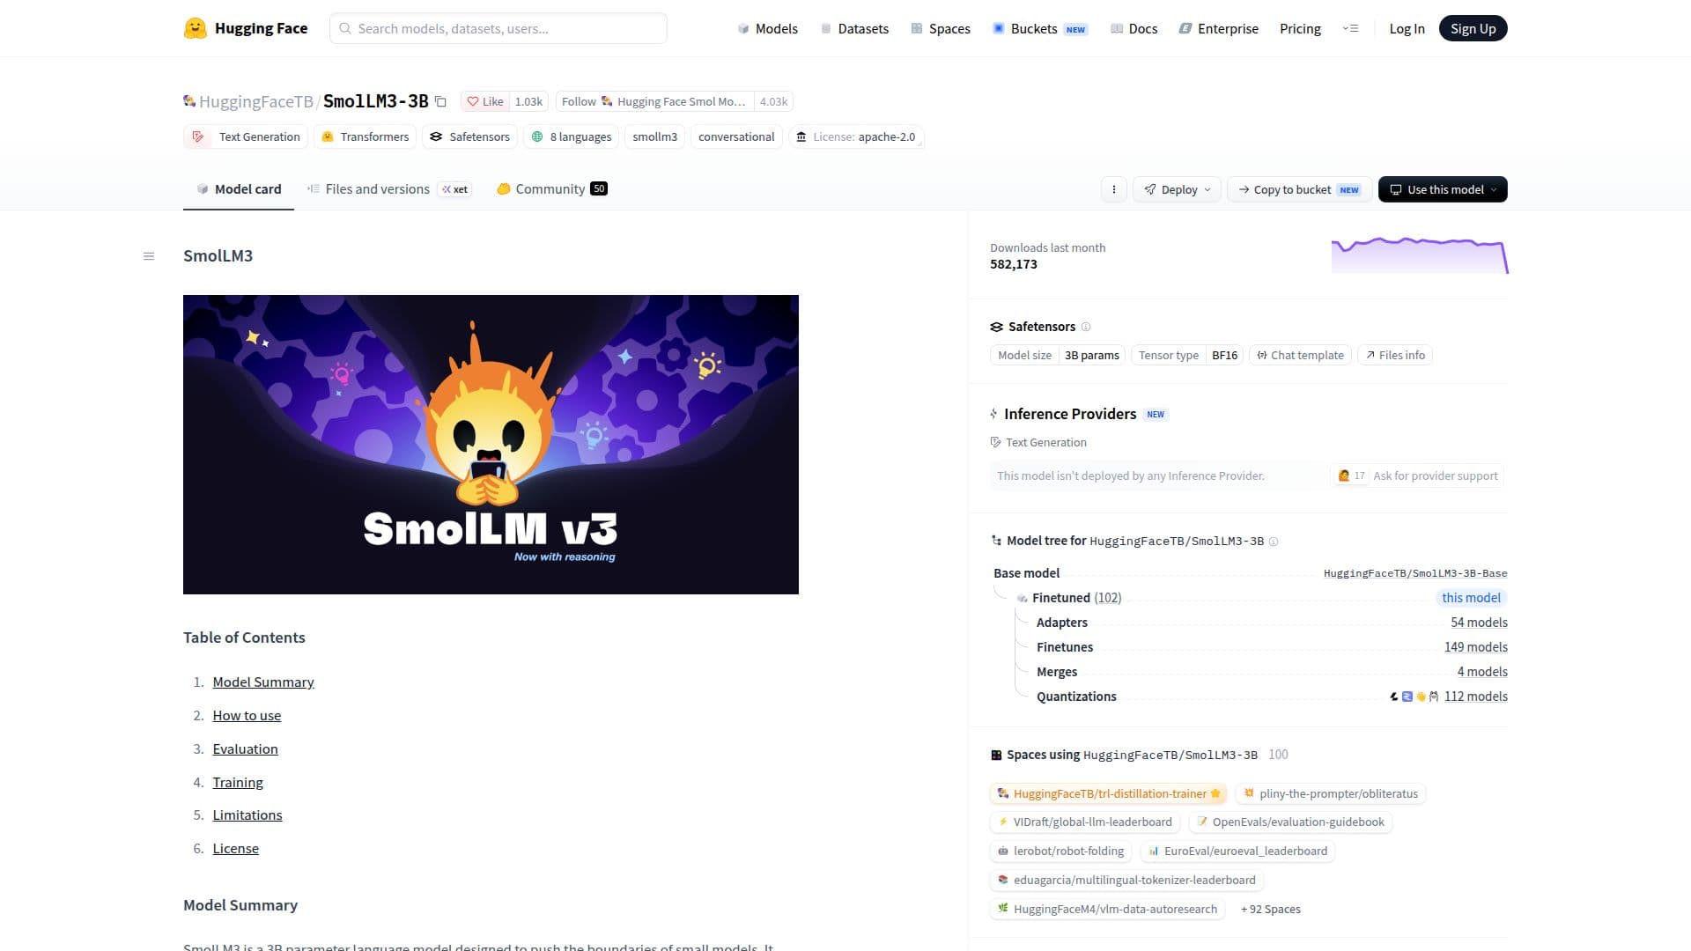Click the xet badge icon

[x=455, y=189]
